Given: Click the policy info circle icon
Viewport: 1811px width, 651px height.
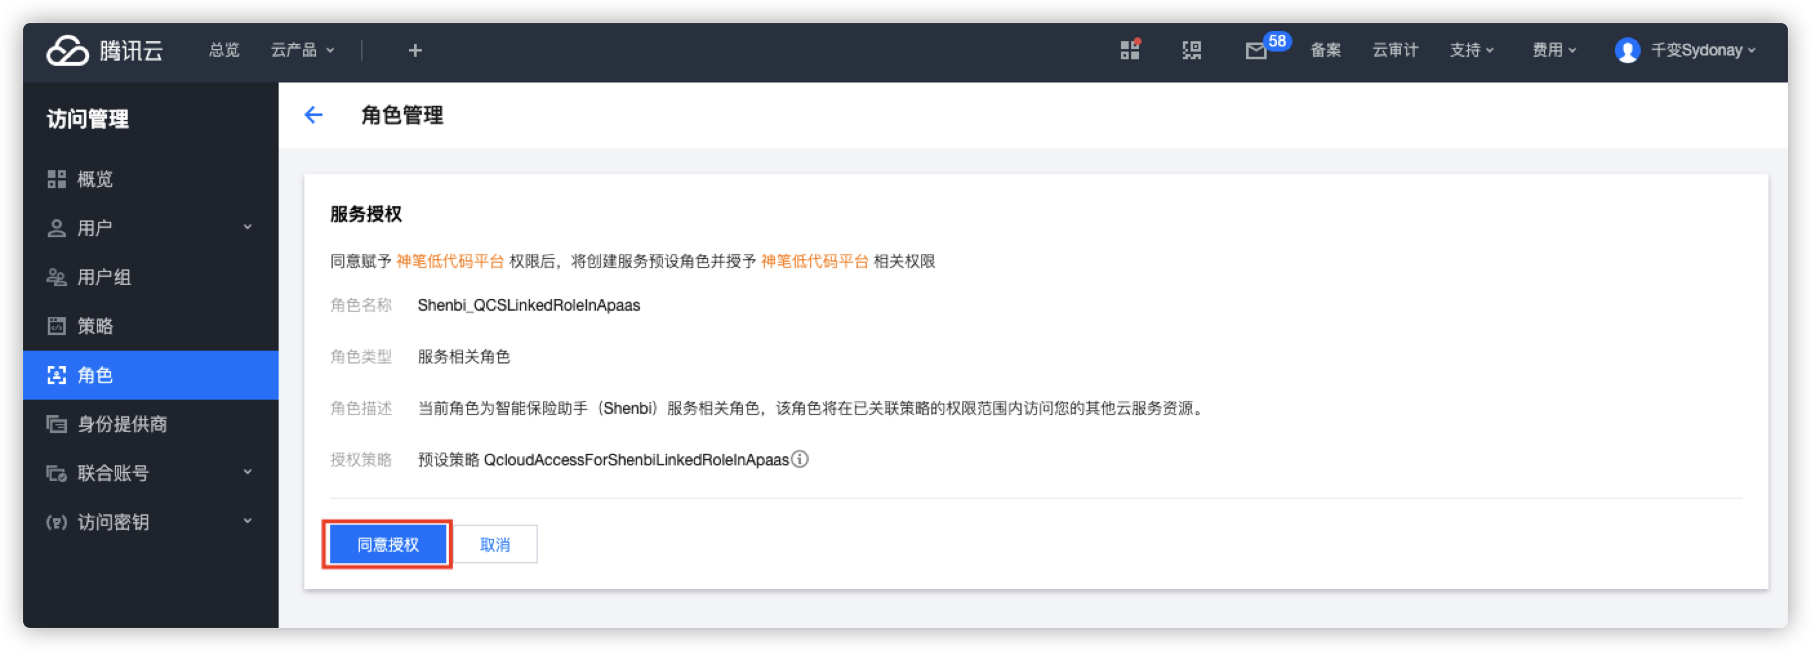Looking at the screenshot, I should pos(800,460).
